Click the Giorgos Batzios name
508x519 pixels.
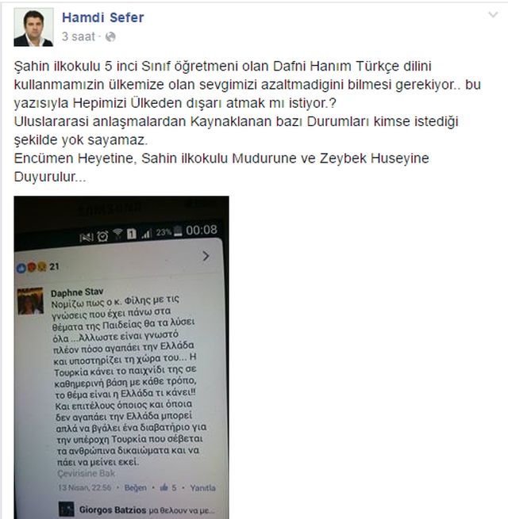click(x=113, y=510)
